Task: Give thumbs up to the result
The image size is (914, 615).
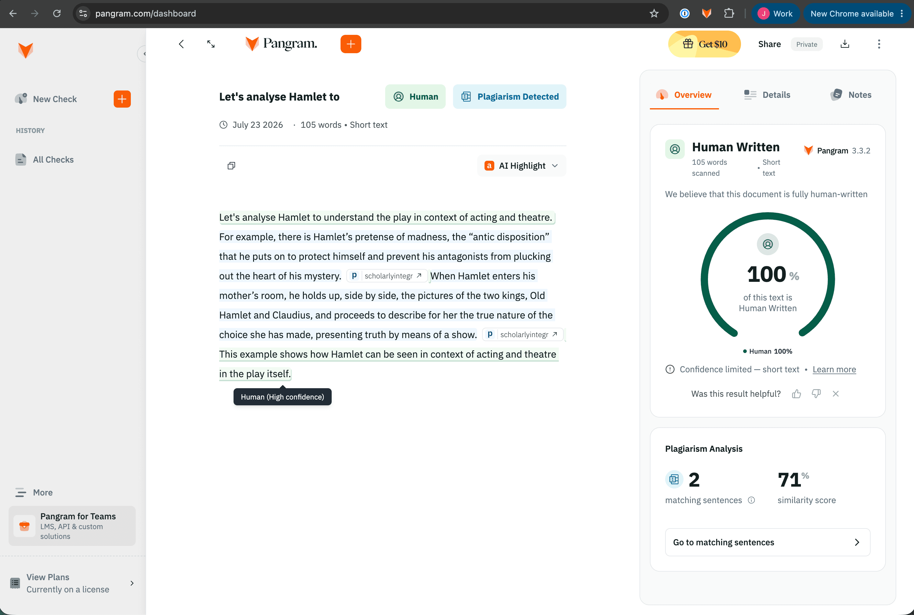Action: tap(796, 394)
